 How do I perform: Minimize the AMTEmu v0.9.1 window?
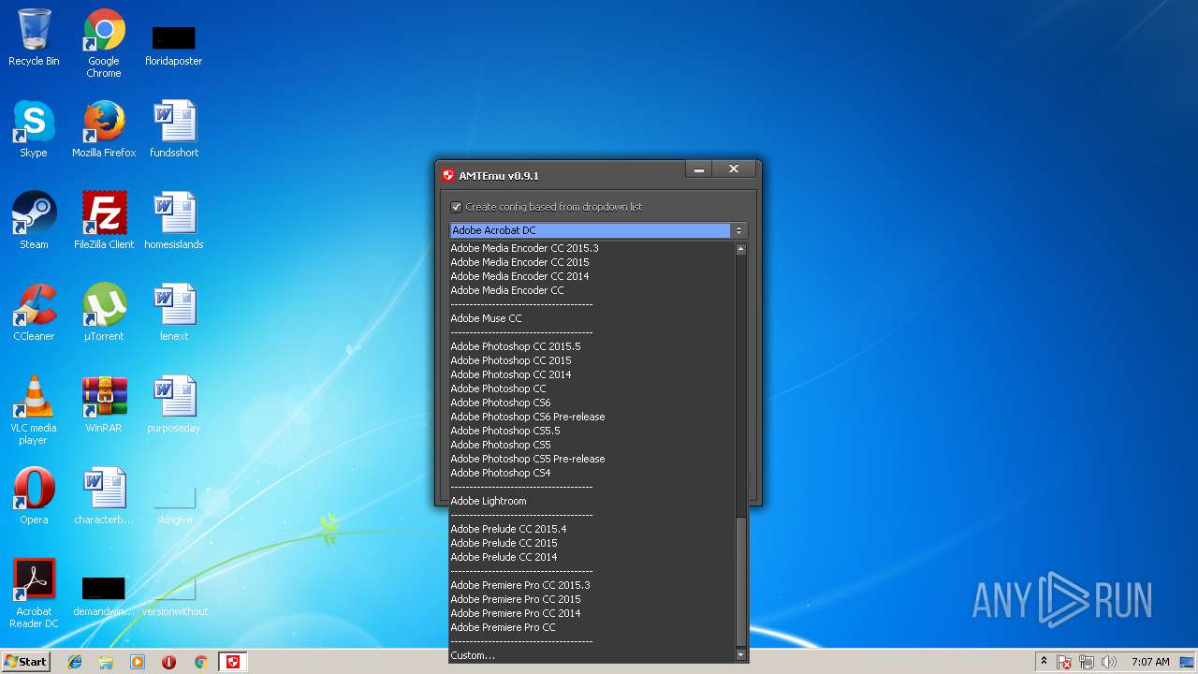698,169
